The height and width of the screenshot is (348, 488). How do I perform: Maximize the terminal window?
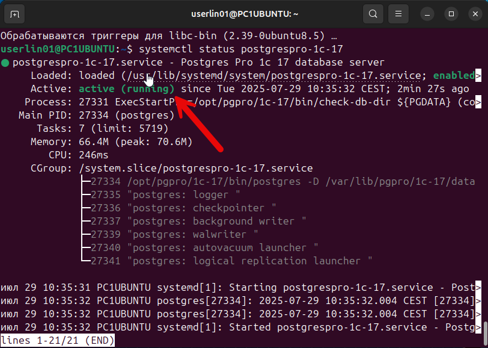click(x=451, y=13)
